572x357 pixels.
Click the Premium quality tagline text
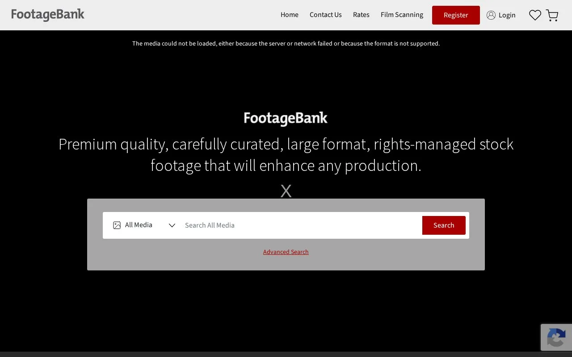coord(286,155)
